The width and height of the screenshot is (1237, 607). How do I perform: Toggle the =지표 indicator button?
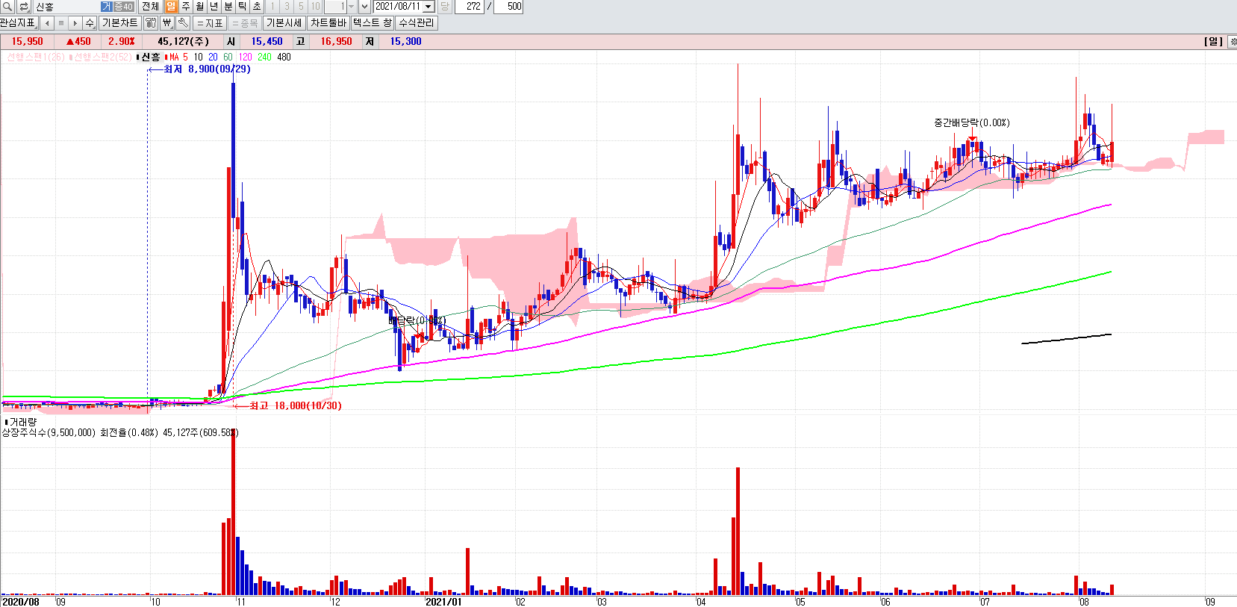211,23
